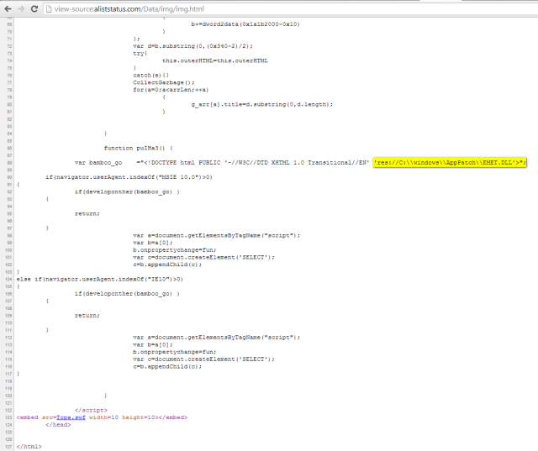The height and width of the screenshot is (451, 538).
Task: Open the Tope.swf embed link
Action: pyautogui.click(x=71, y=417)
